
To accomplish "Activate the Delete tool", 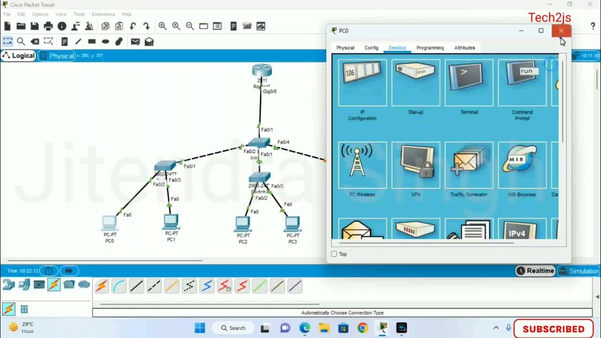I will point(35,41).
